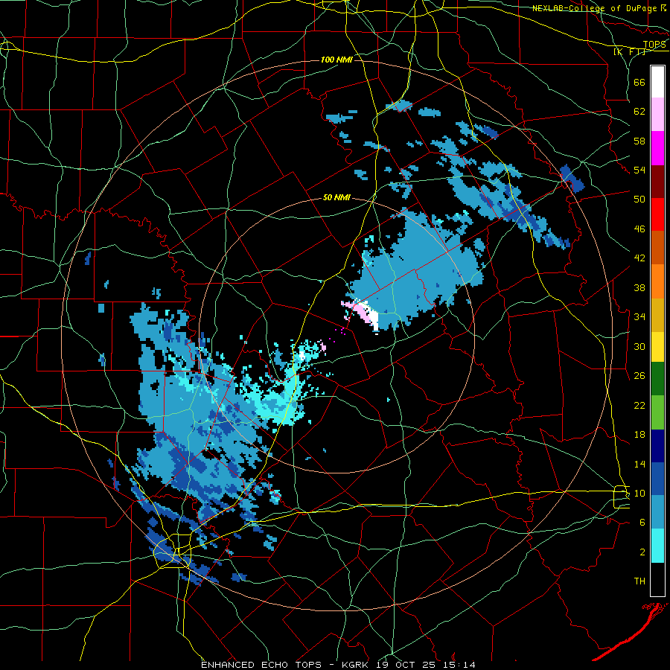This screenshot has height=670, width=670.
Task: Pick the dark green legend swatch
Action: pyautogui.click(x=657, y=379)
